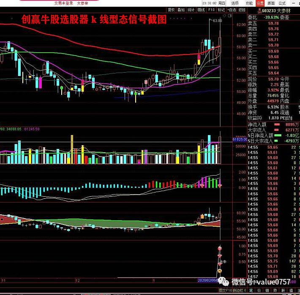Click the 卖一 ask price 59.70
Viewport: 300px width, 295px height.
pyautogui.click(x=273, y=45)
